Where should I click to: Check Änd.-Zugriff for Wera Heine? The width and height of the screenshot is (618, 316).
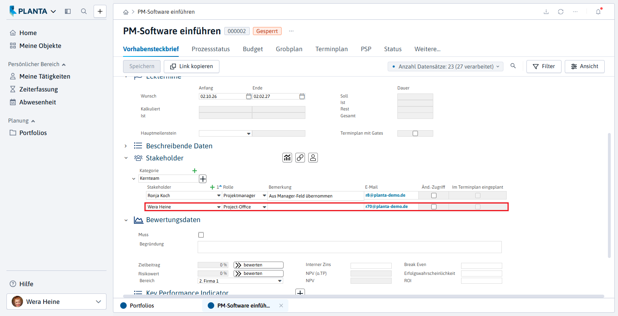click(x=434, y=207)
